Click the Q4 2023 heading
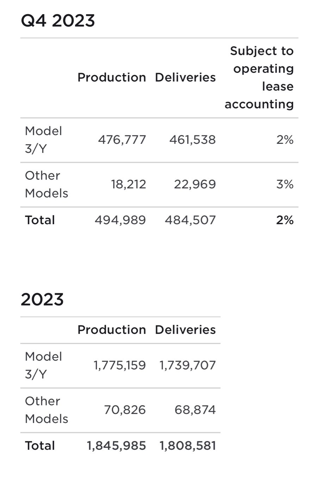This screenshot has height=478, width=332. 58,20
